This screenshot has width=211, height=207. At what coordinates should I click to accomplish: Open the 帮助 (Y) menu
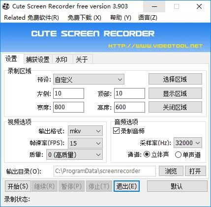(121, 18)
